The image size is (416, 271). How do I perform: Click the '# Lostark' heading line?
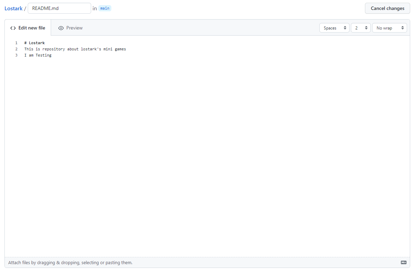click(x=35, y=43)
